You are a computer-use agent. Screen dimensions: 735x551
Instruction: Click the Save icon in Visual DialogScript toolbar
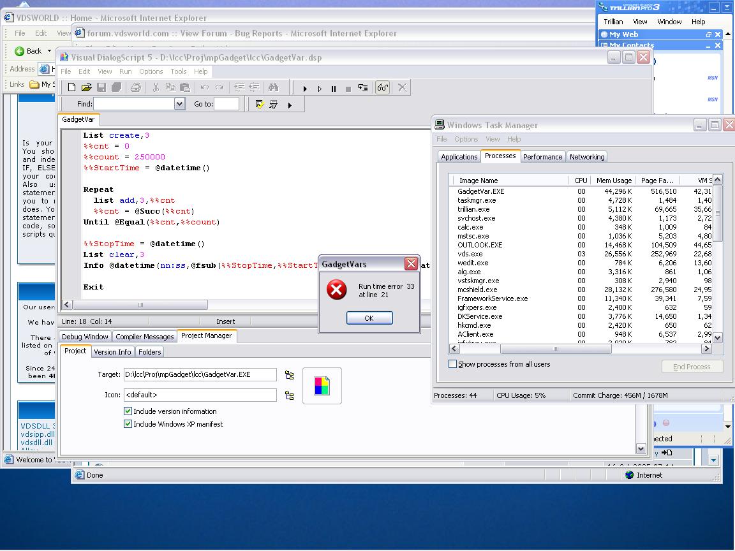101,87
